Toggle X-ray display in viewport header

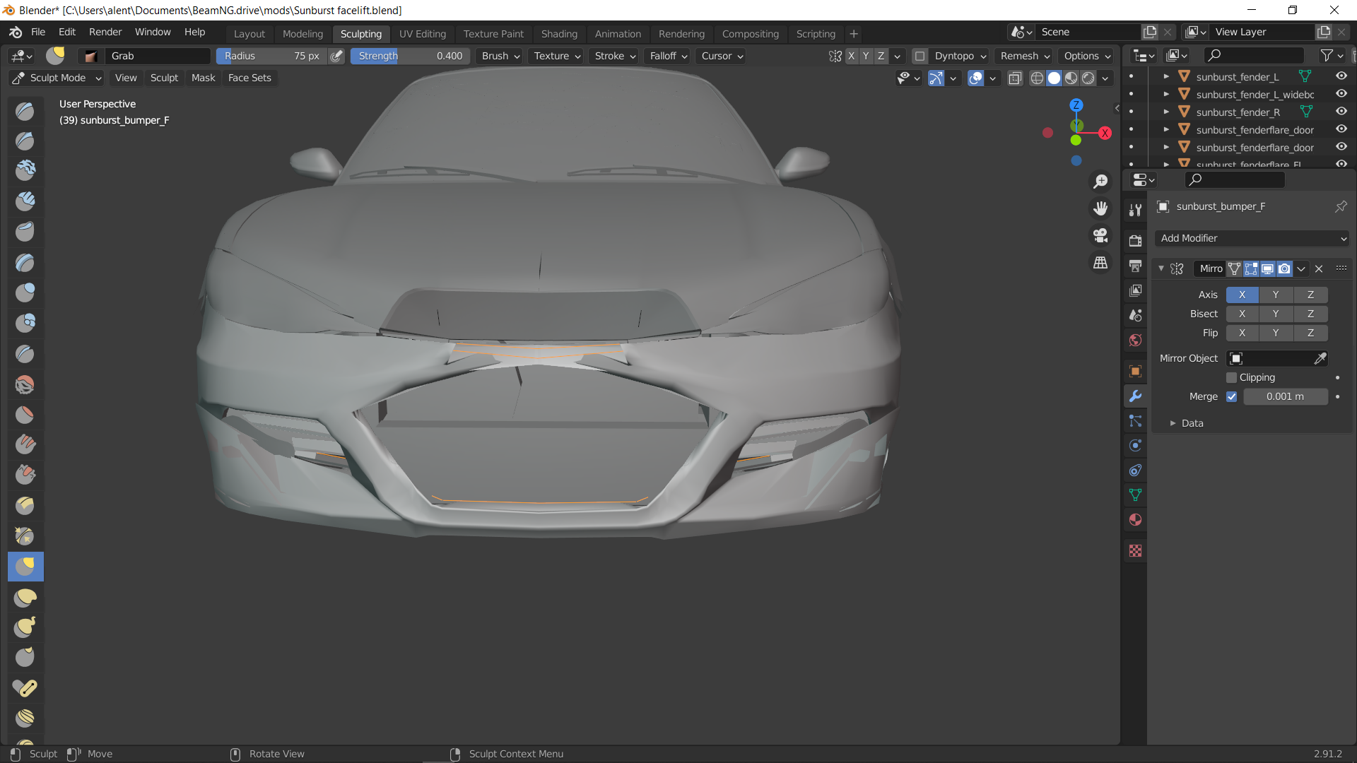1015,78
